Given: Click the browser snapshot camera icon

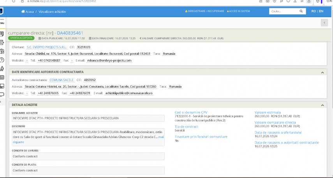Looking at the screenshot, I should coord(268,1).
